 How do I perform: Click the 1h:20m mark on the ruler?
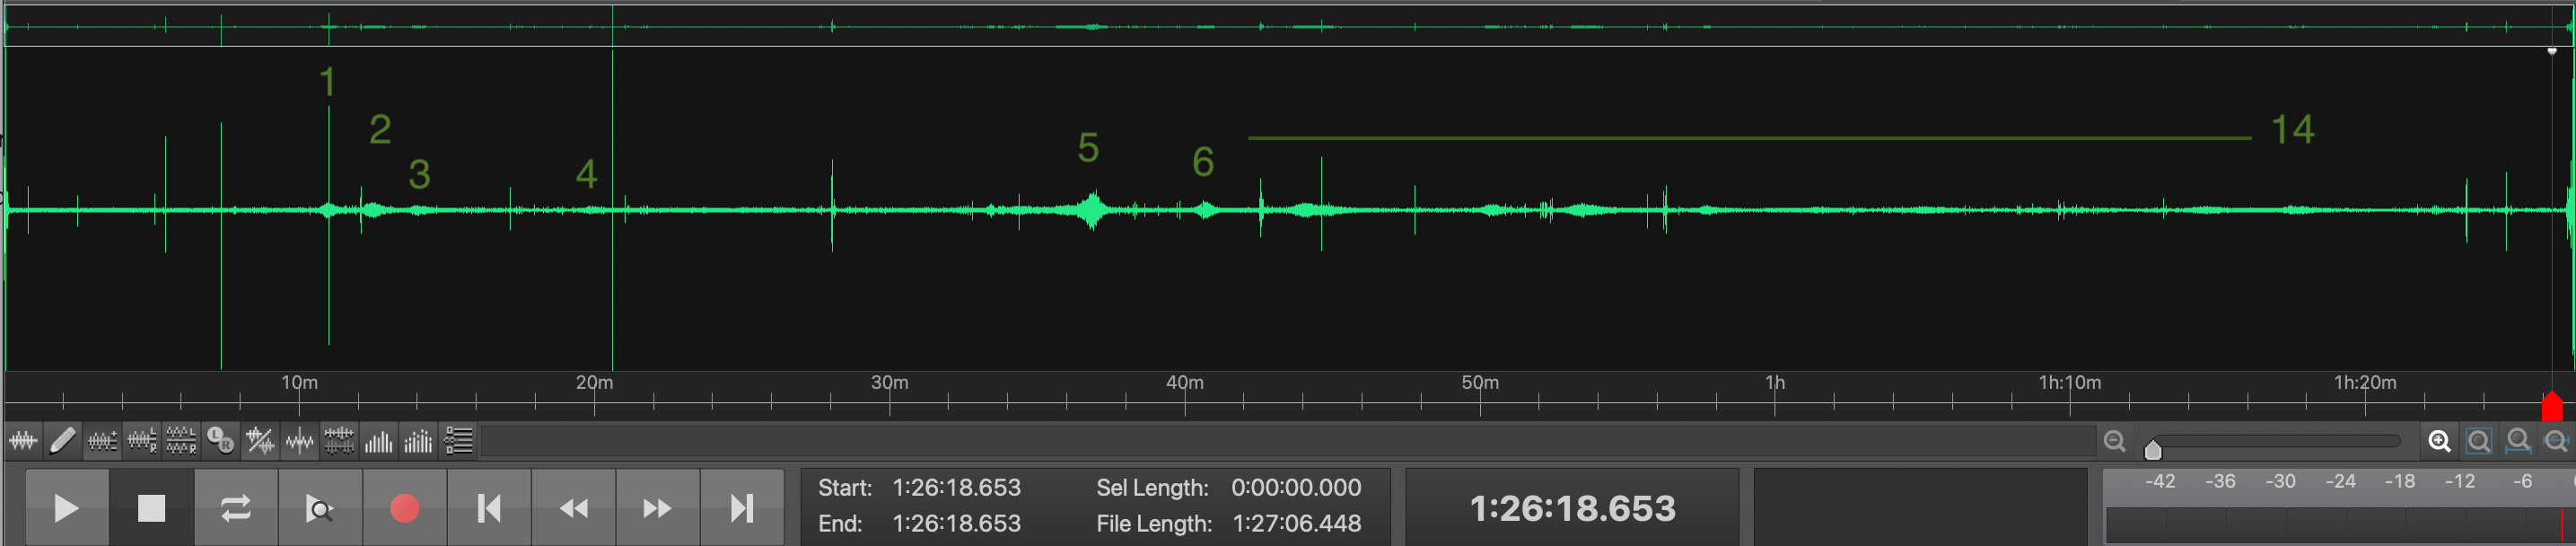tap(2365, 383)
